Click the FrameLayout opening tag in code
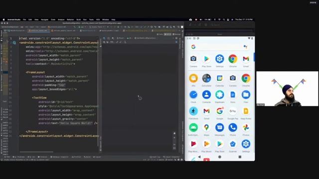The width and height of the screenshot is (319, 179). pos(35,72)
